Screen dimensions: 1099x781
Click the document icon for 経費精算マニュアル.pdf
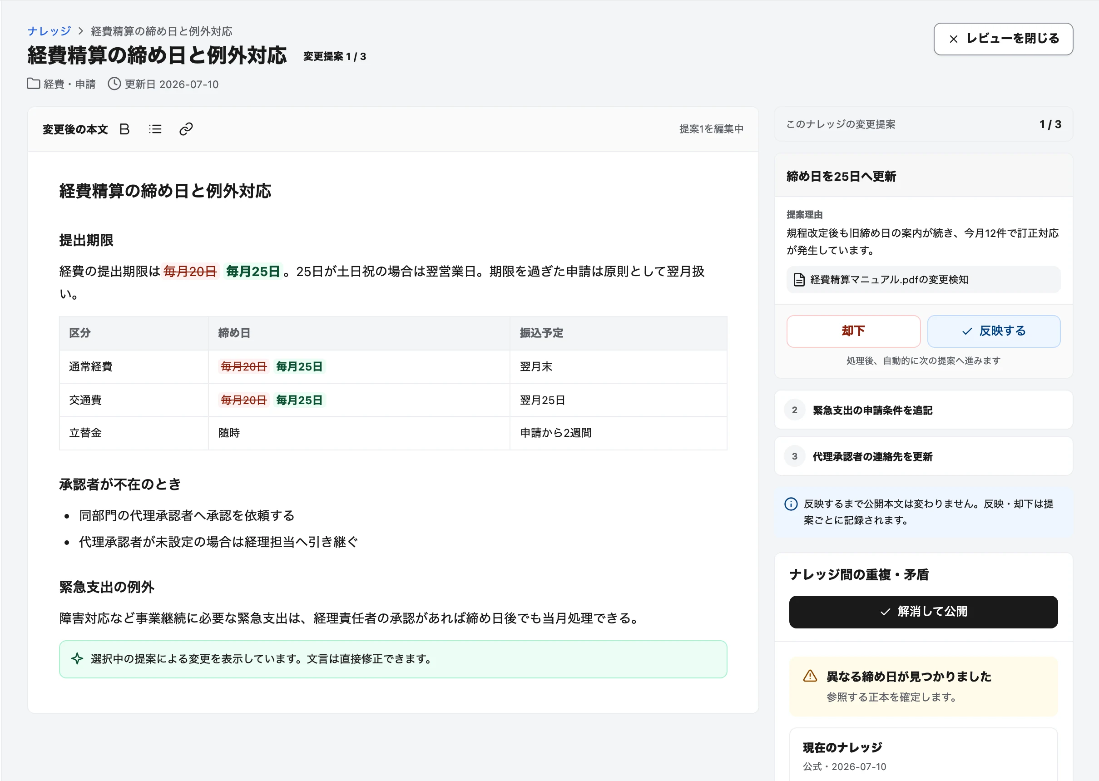[799, 279]
